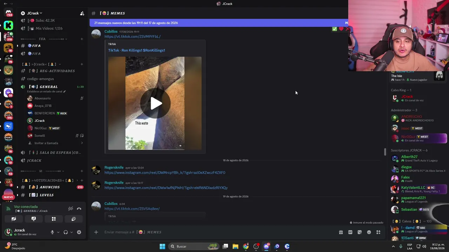The height and width of the screenshot is (252, 449).
Task: Mute your microphone
Action: pos(52,232)
